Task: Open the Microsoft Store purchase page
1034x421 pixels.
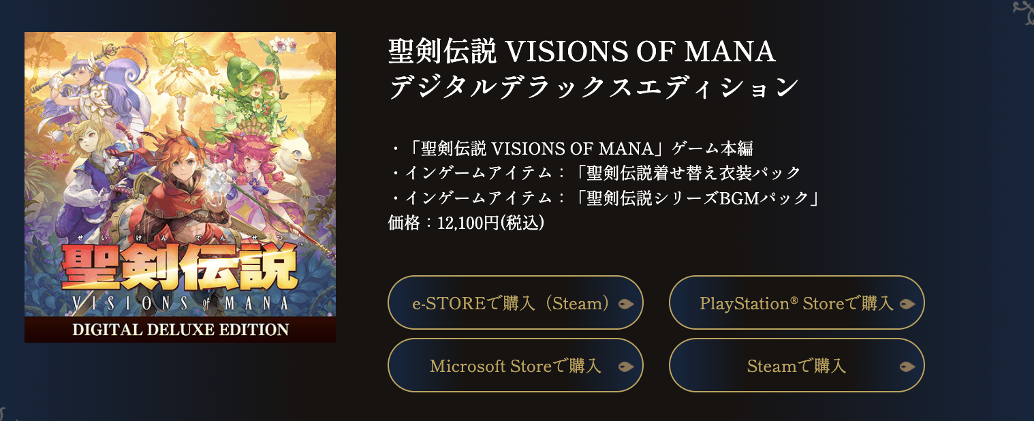Action: (x=516, y=365)
